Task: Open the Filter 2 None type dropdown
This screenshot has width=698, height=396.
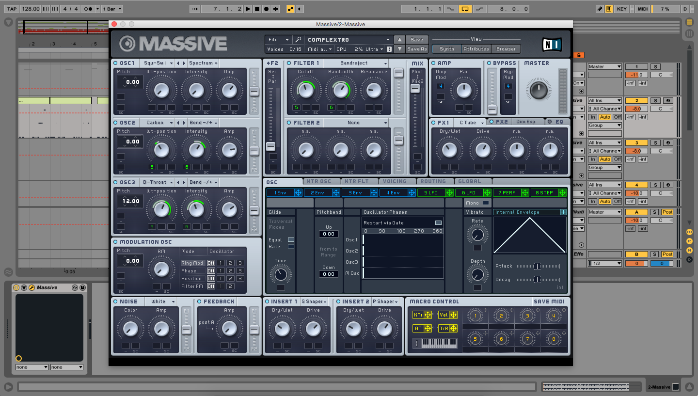Action: point(356,123)
